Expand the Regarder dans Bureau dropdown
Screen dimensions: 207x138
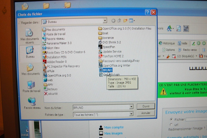pyautogui.click(x=105, y=21)
